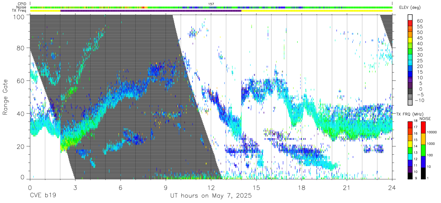The image size is (441, 203).
Task: Click the 'TX Freq' strip label
Action: tap(19, 11)
